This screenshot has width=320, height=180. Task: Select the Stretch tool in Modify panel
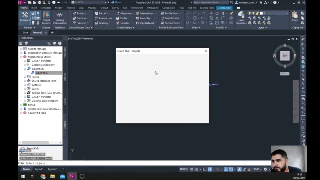(x=211, y=23)
